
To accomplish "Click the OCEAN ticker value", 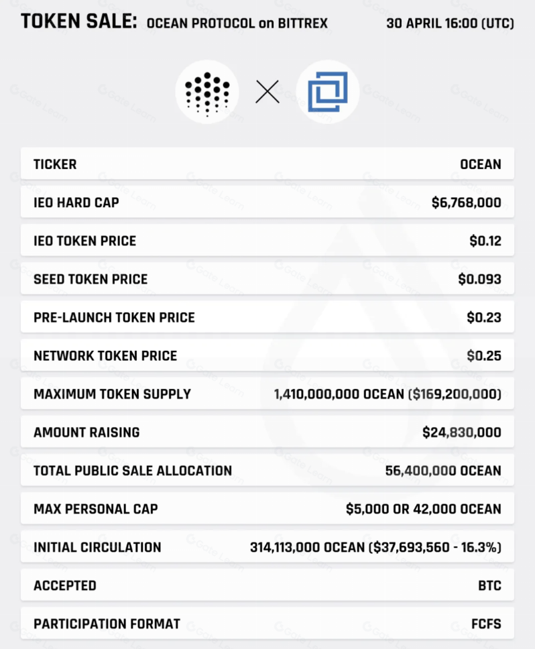I will pyautogui.click(x=480, y=164).
